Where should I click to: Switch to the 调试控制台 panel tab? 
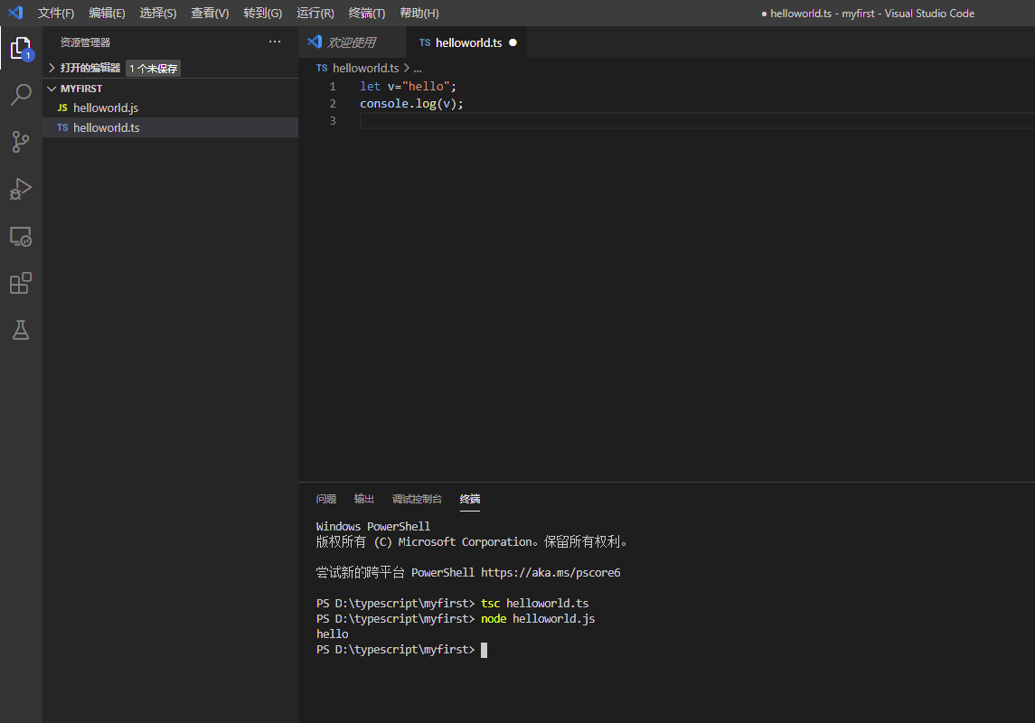[x=417, y=499]
